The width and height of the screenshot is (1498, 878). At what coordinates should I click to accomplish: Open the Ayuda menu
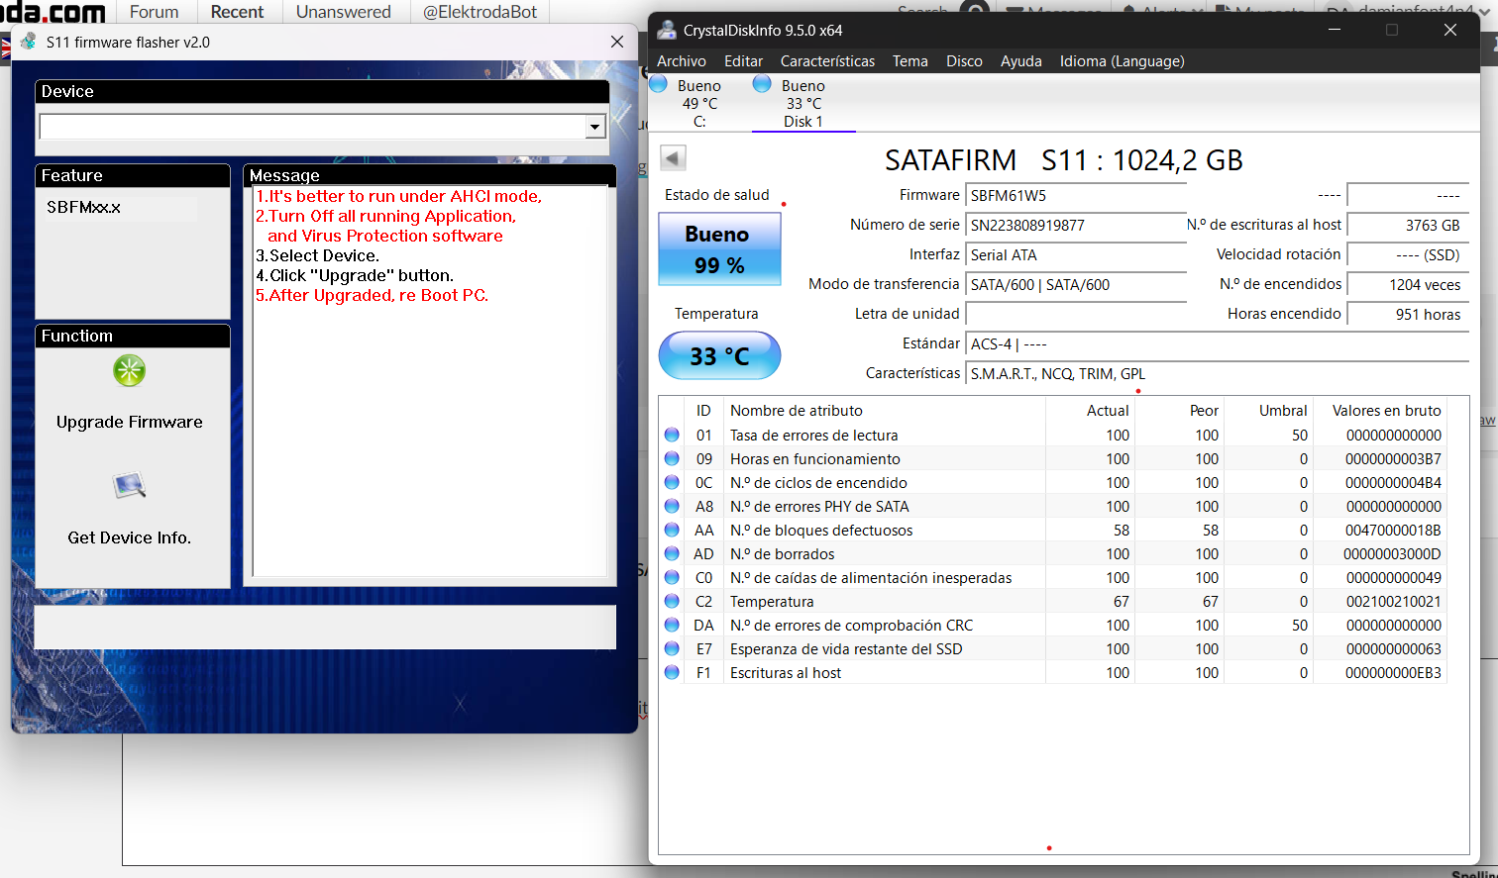[1021, 61]
